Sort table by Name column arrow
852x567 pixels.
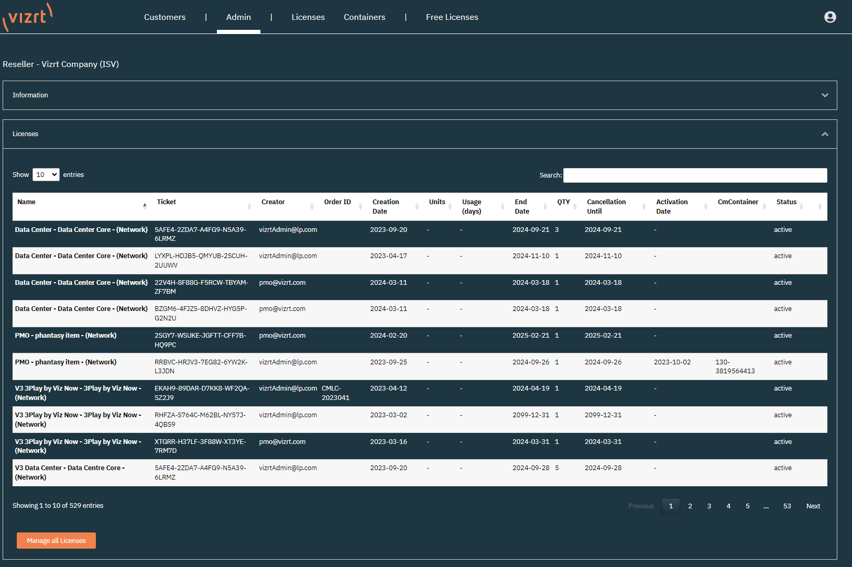[145, 206]
